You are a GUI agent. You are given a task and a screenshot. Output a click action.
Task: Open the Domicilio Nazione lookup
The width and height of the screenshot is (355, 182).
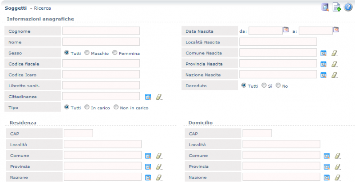327,177
